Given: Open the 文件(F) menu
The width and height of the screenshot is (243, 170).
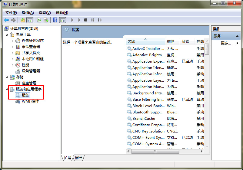Looking at the screenshot, I should click(11, 13).
